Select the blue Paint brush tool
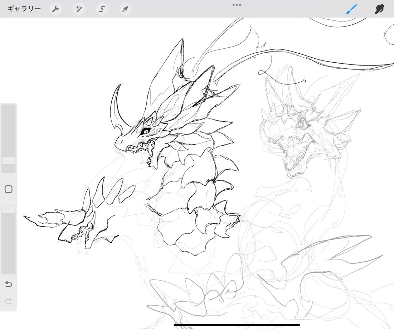The image size is (394, 329). point(352,9)
